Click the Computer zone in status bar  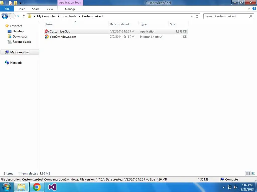click(229, 179)
